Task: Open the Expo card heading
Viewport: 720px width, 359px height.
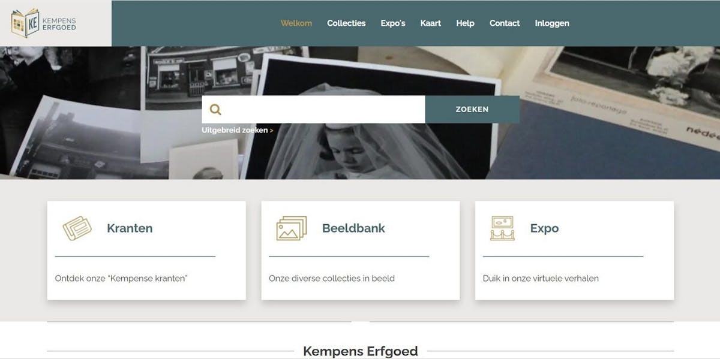Action: 544,228
